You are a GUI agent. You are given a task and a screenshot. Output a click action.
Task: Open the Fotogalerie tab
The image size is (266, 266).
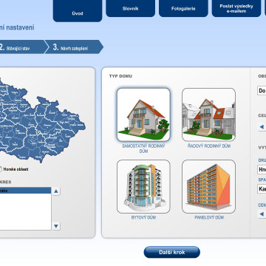[183, 8]
